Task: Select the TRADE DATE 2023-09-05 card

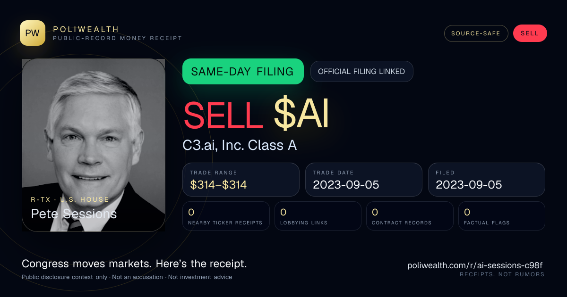Action: pyautogui.click(x=364, y=180)
